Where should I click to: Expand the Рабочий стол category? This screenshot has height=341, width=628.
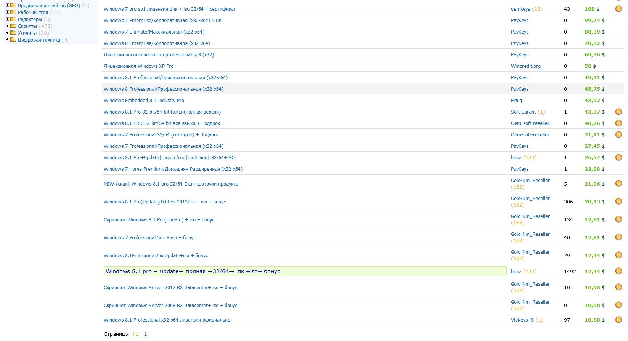[7, 12]
